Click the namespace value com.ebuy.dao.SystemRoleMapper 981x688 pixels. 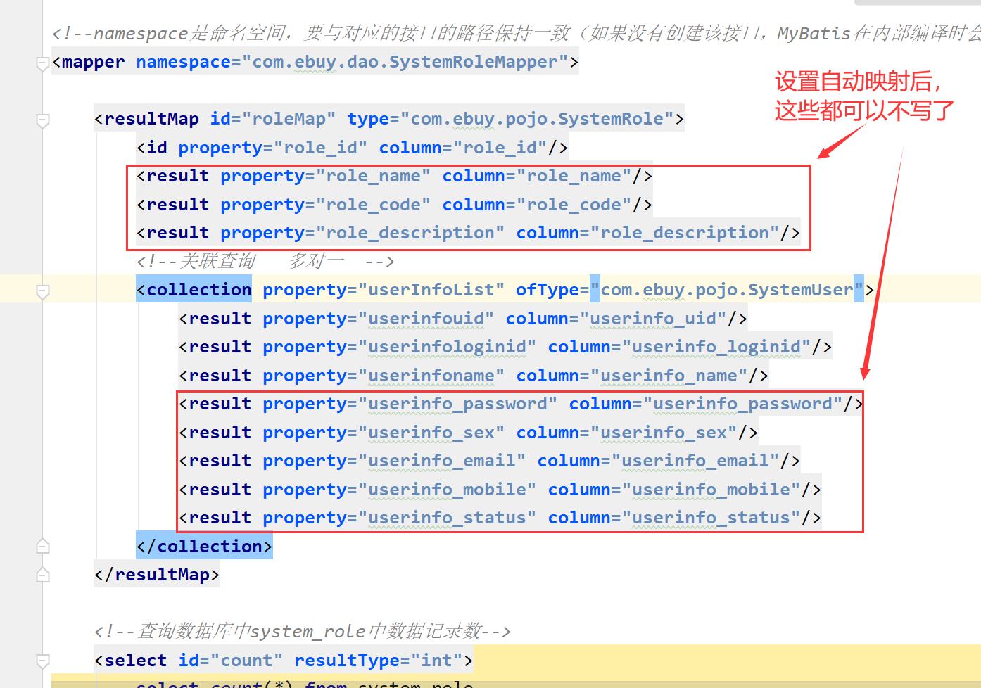click(x=405, y=62)
